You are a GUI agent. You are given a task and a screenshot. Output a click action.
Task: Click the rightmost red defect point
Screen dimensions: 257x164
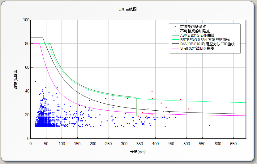click(x=188, y=109)
